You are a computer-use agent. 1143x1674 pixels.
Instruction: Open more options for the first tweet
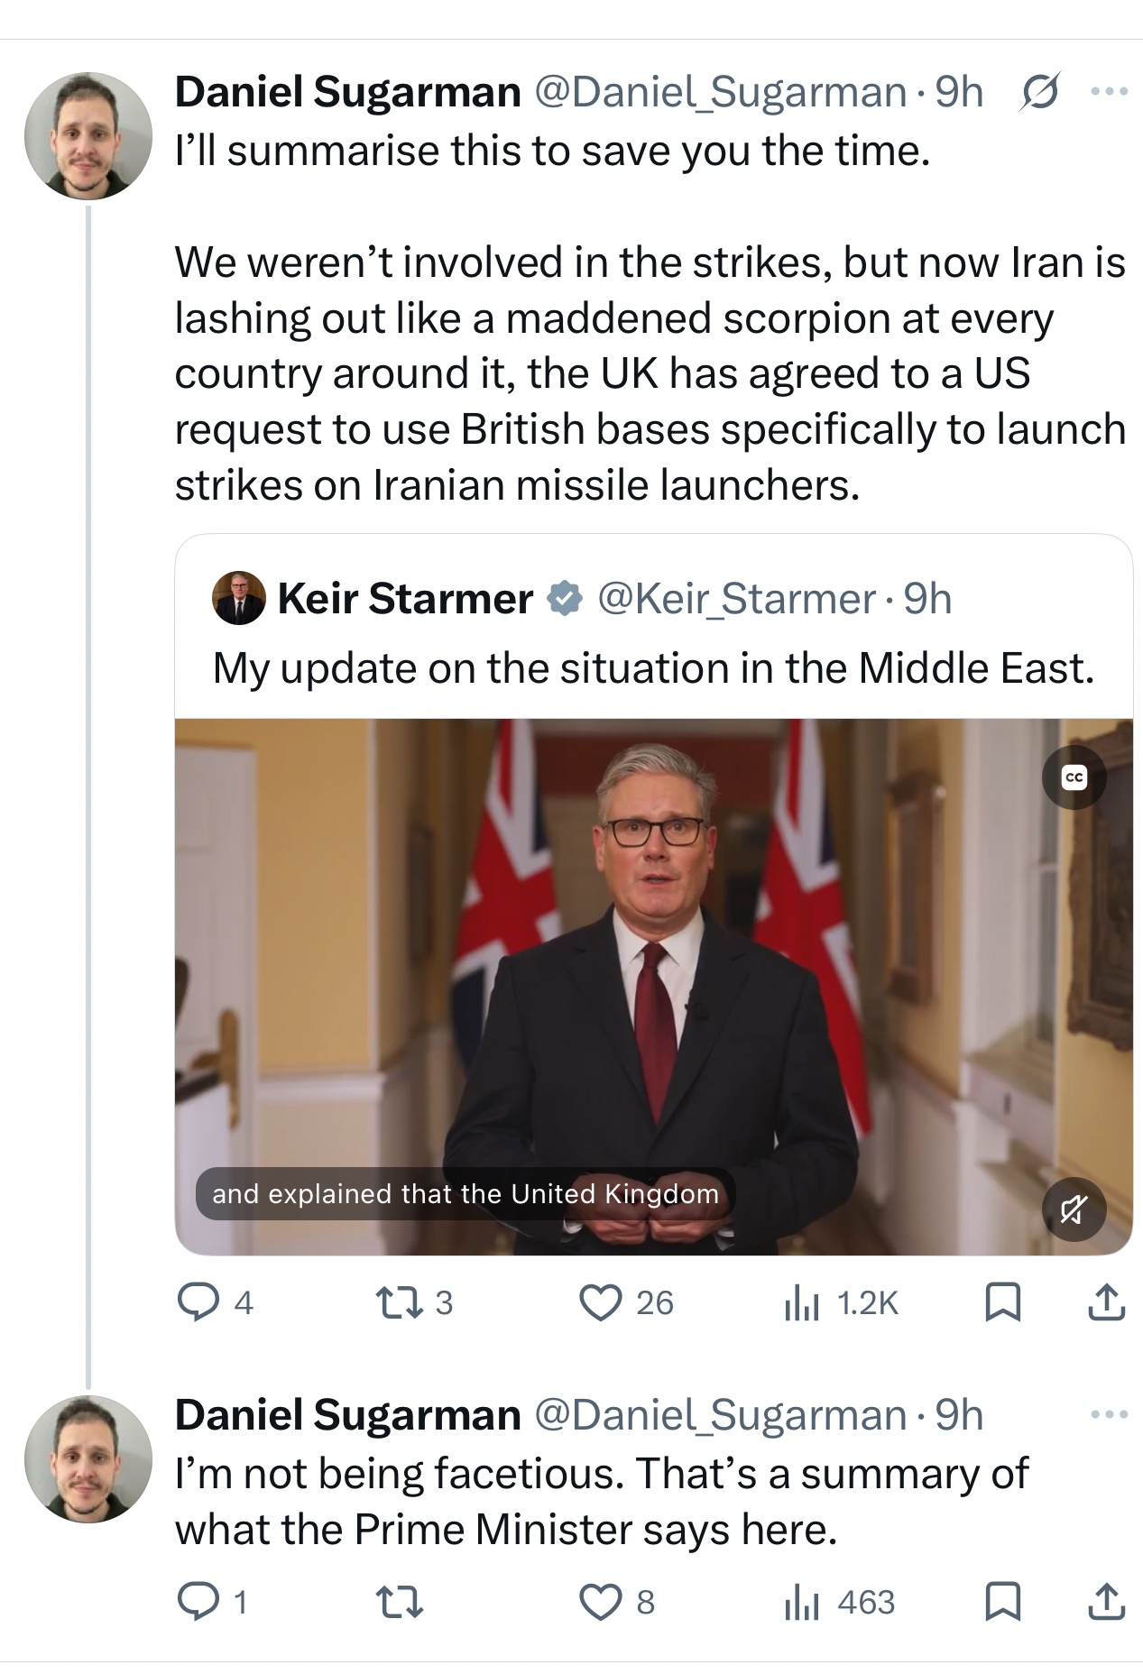pos(1109,92)
